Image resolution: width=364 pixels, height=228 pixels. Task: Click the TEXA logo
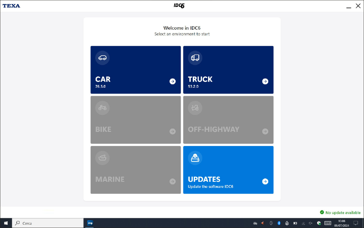[11, 6]
